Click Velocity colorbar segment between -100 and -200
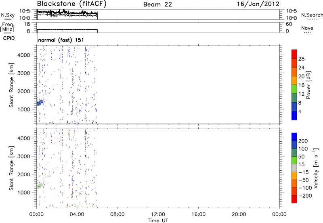Viewport: 323px width, 223px height. (x=294, y=191)
